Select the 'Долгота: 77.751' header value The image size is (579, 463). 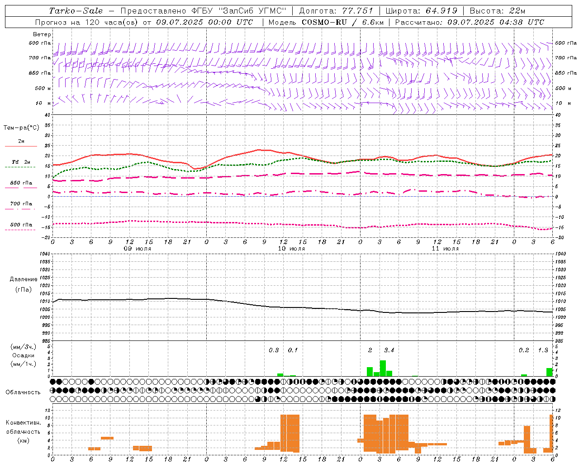pyautogui.click(x=336, y=11)
